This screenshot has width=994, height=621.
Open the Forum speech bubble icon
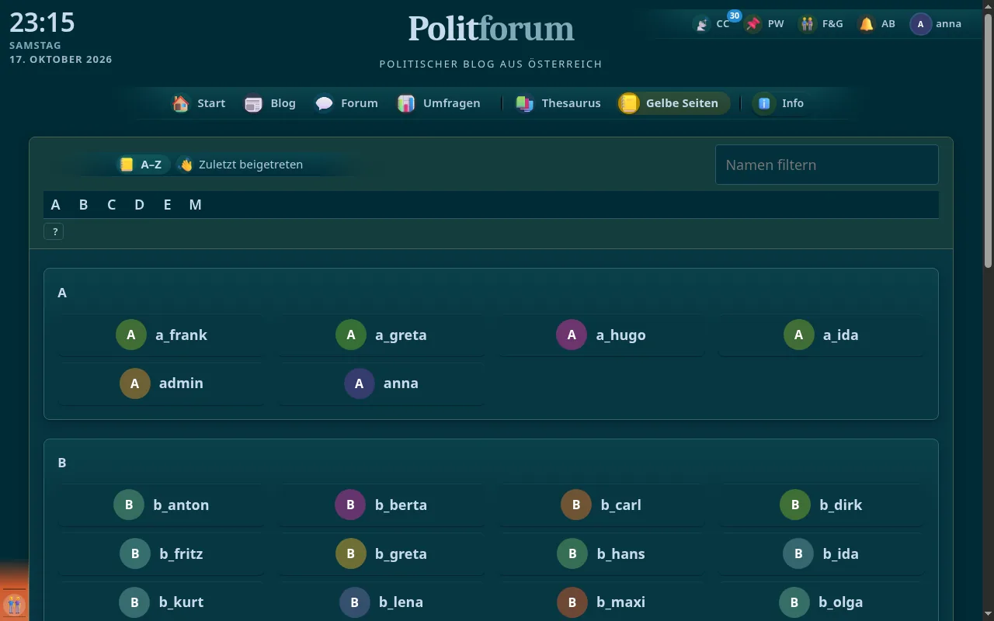pyautogui.click(x=325, y=103)
